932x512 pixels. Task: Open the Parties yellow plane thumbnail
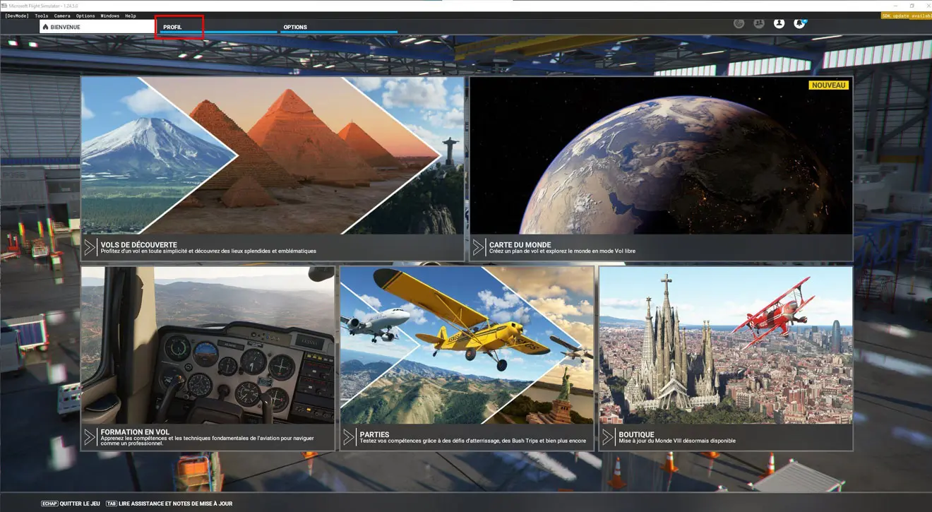click(x=467, y=345)
